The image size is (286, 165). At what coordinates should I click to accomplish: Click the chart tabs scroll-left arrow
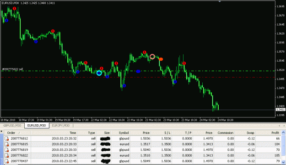tap(279, 126)
